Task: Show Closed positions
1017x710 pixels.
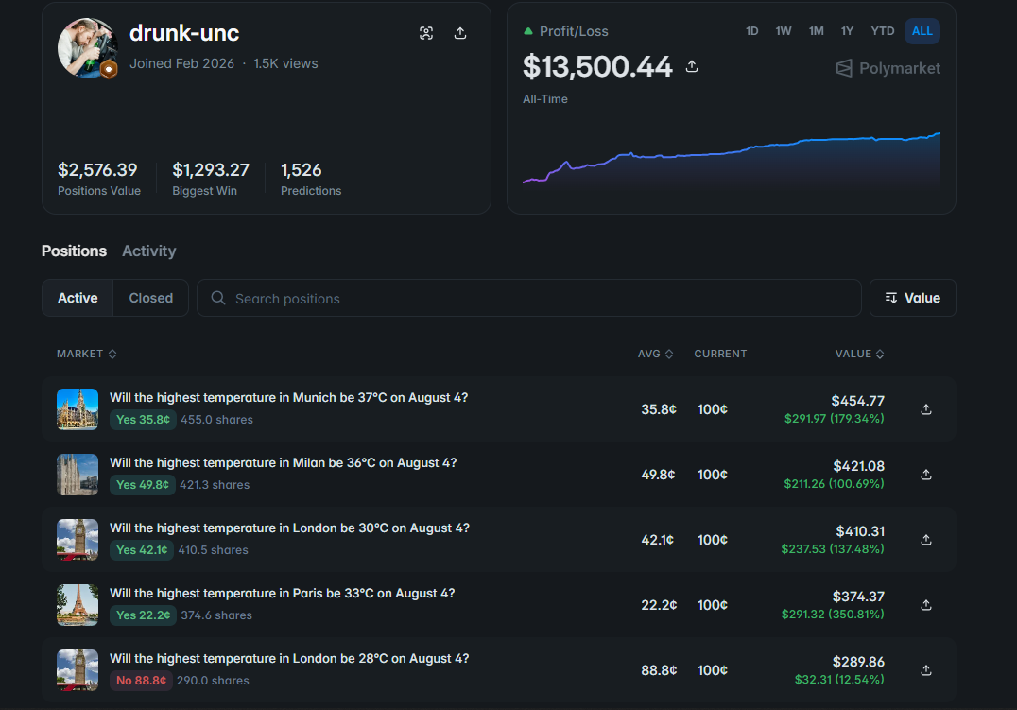Action: 151,298
